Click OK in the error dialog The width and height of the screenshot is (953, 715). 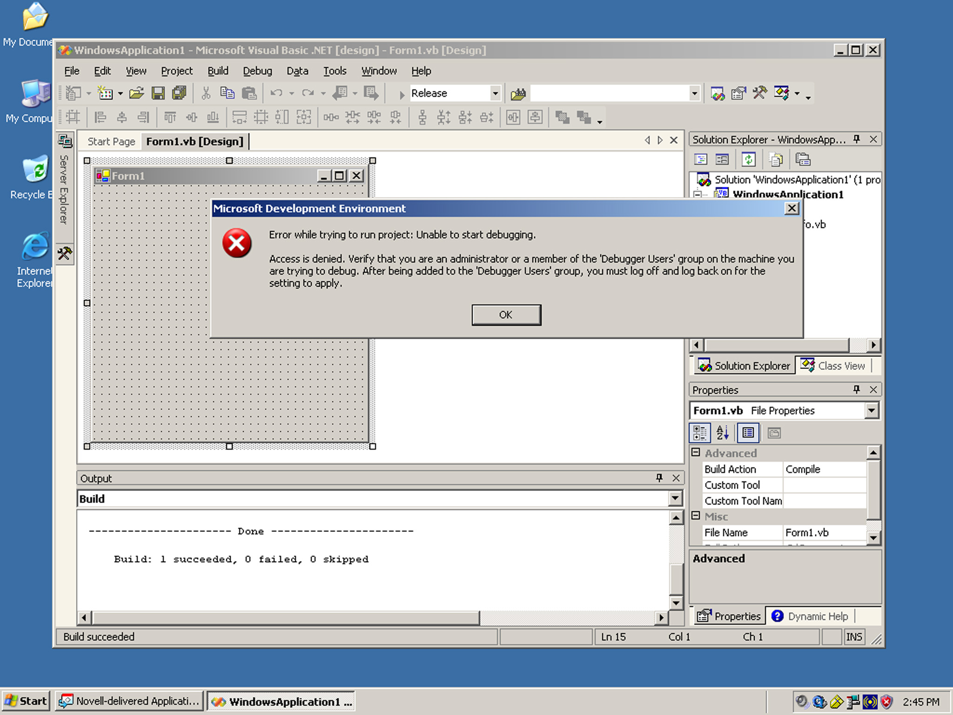(506, 315)
